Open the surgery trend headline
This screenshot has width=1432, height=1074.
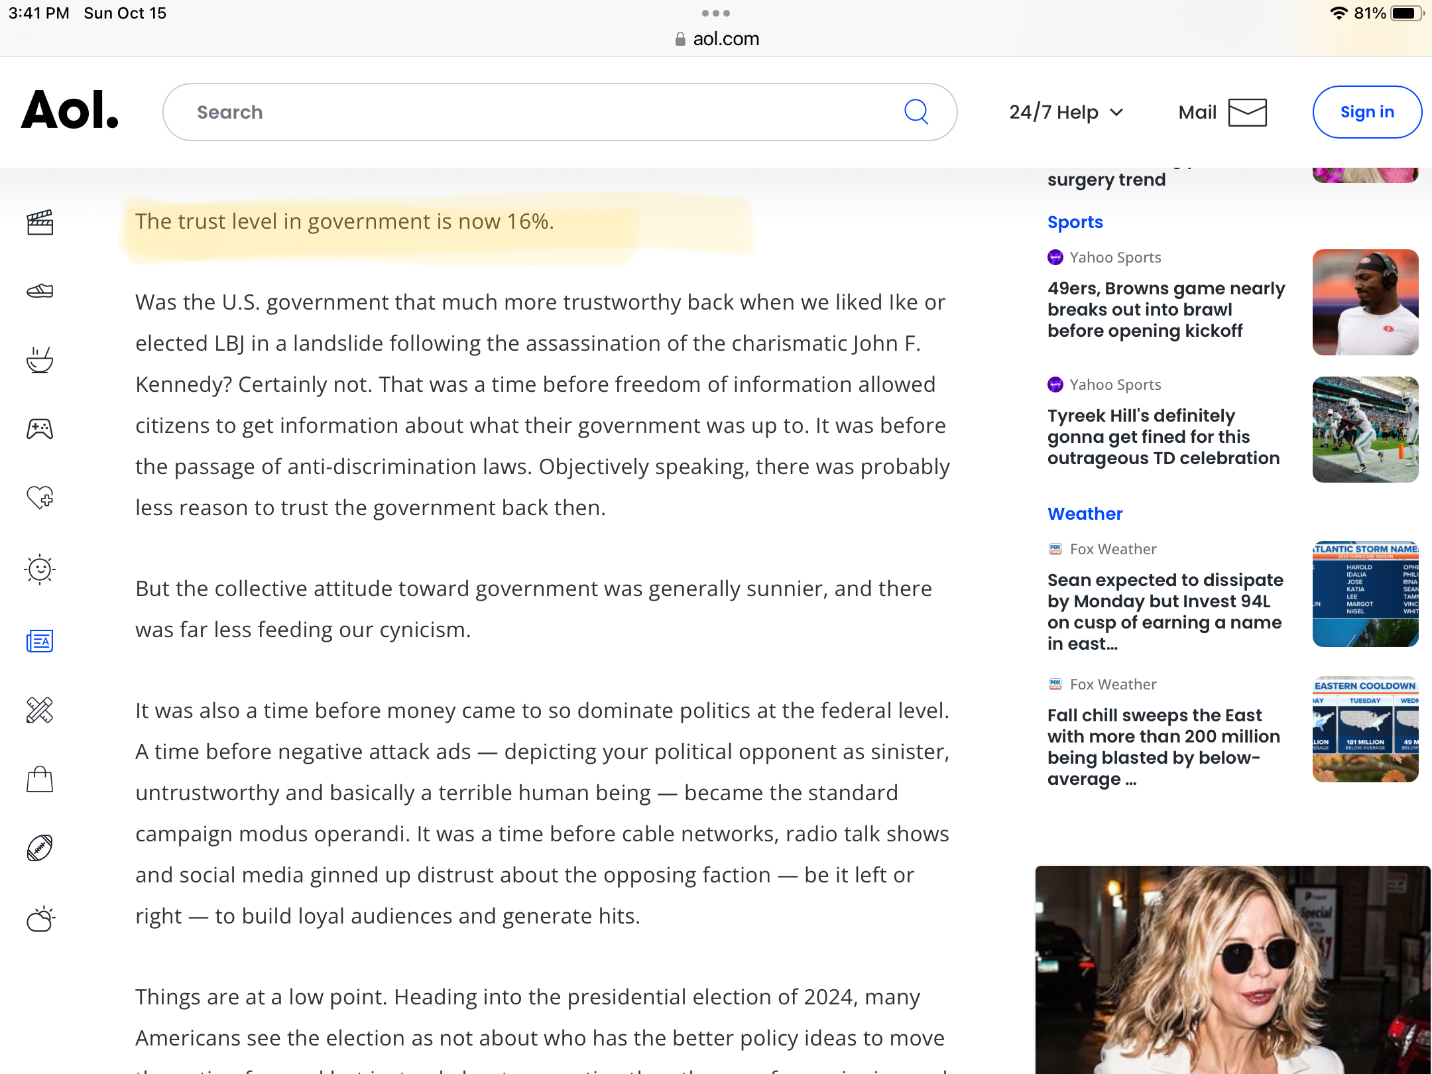click(x=1106, y=180)
